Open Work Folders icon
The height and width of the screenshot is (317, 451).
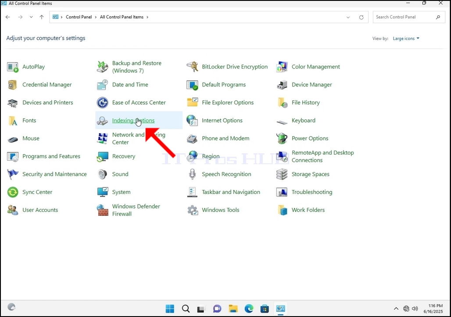pyautogui.click(x=283, y=210)
